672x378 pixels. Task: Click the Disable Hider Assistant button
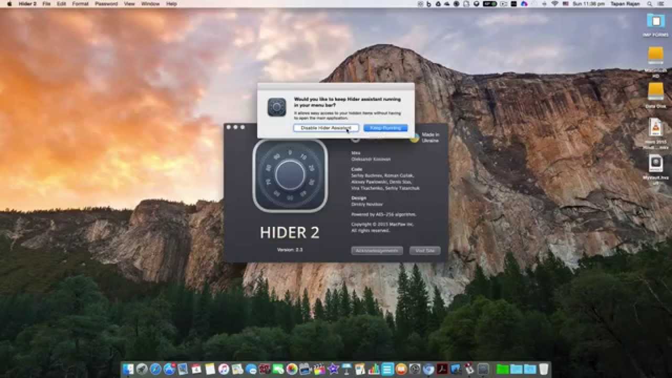coord(326,128)
